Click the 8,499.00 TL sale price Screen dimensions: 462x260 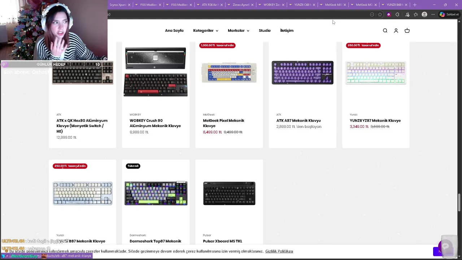click(212, 132)
